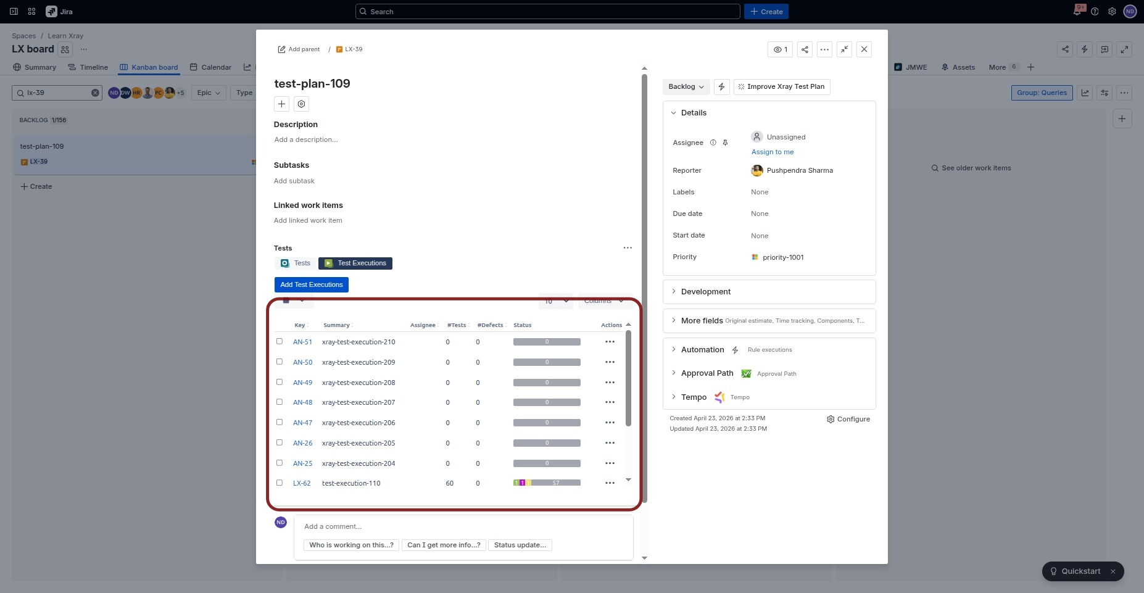Select the checkbox for LX-62
The height and width of the screenshot is (593, 1144).
[280, 483]
